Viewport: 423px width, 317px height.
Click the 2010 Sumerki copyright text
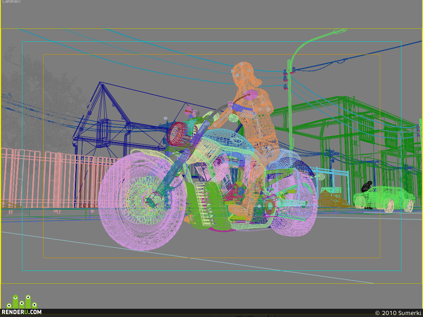[398, 313]
